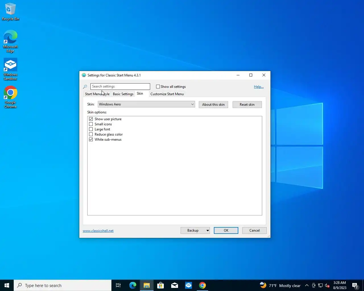Screen dimensions: 364x291
Task: Click the Meet Now tray icon
Action: pyautogui.click(x=314, y=286)
